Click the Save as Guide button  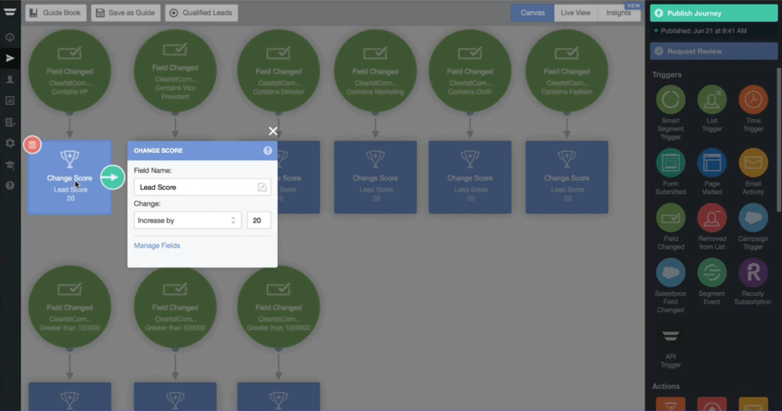click(126, 13)
